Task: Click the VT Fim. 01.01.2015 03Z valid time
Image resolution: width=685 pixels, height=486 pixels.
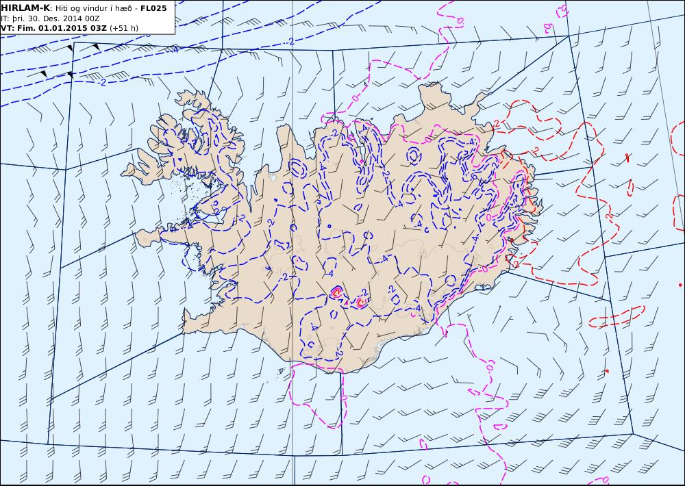Action: [53, 28]
